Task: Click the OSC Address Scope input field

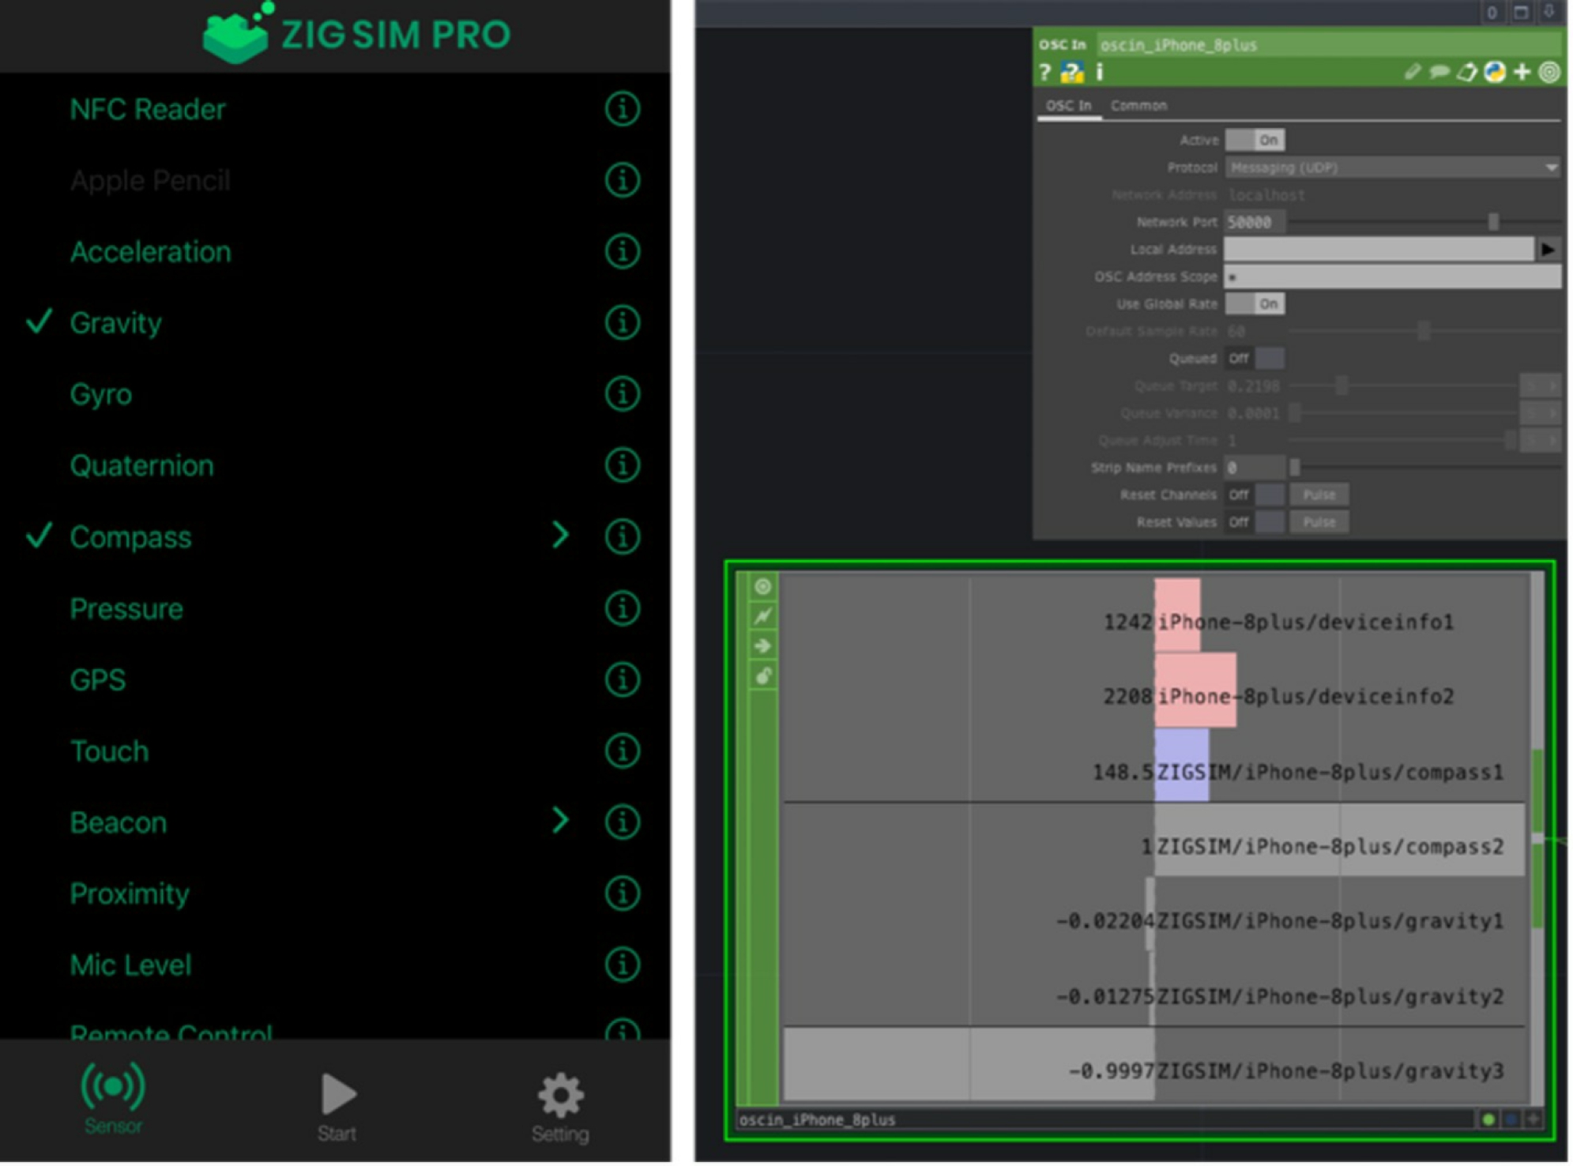Action: pos(1392,276)
